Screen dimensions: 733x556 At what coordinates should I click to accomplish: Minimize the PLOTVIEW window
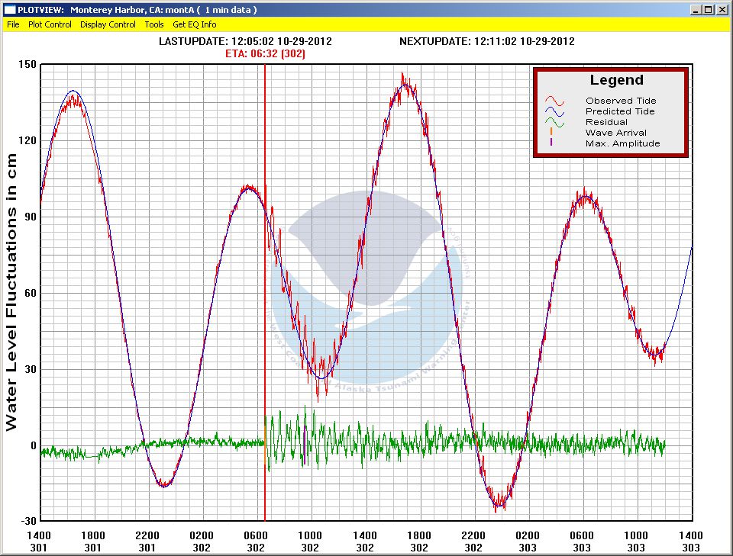[696, 9]
